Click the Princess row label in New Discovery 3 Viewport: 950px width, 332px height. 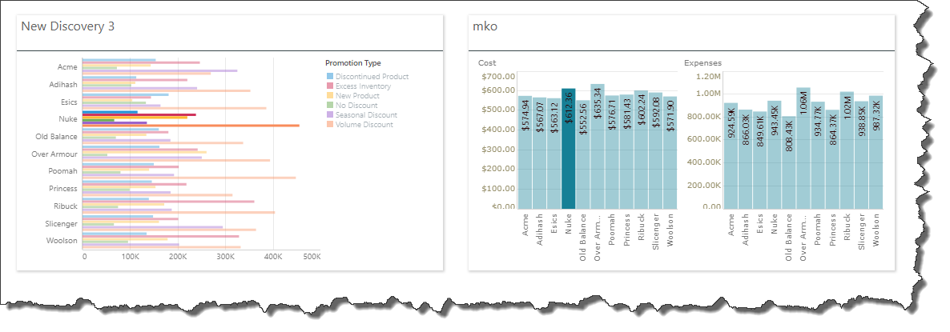click(x=63, y=189)
